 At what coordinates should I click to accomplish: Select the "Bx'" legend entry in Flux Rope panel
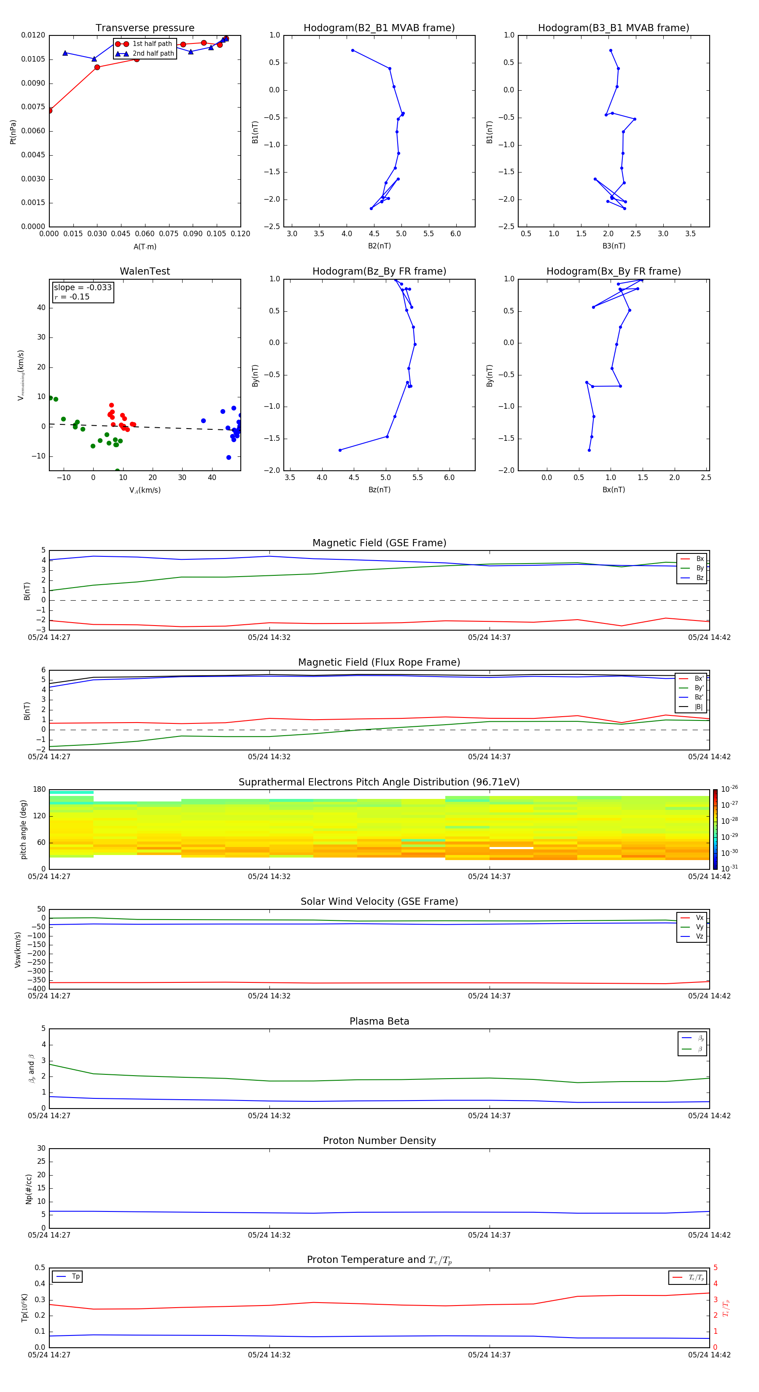click(x=692, y=679)
